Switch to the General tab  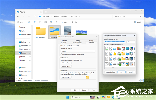point(64,40)
